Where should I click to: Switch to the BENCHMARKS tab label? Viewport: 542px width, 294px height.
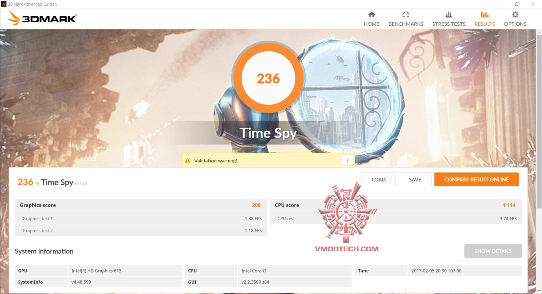pyautogui.click(x=406, y=24)
